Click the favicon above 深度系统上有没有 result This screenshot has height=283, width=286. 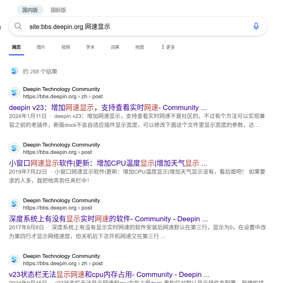click(14, 204)
